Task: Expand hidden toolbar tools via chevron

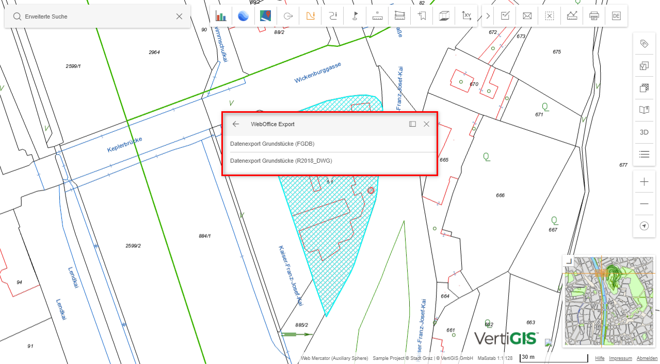Action: point(487,15)
